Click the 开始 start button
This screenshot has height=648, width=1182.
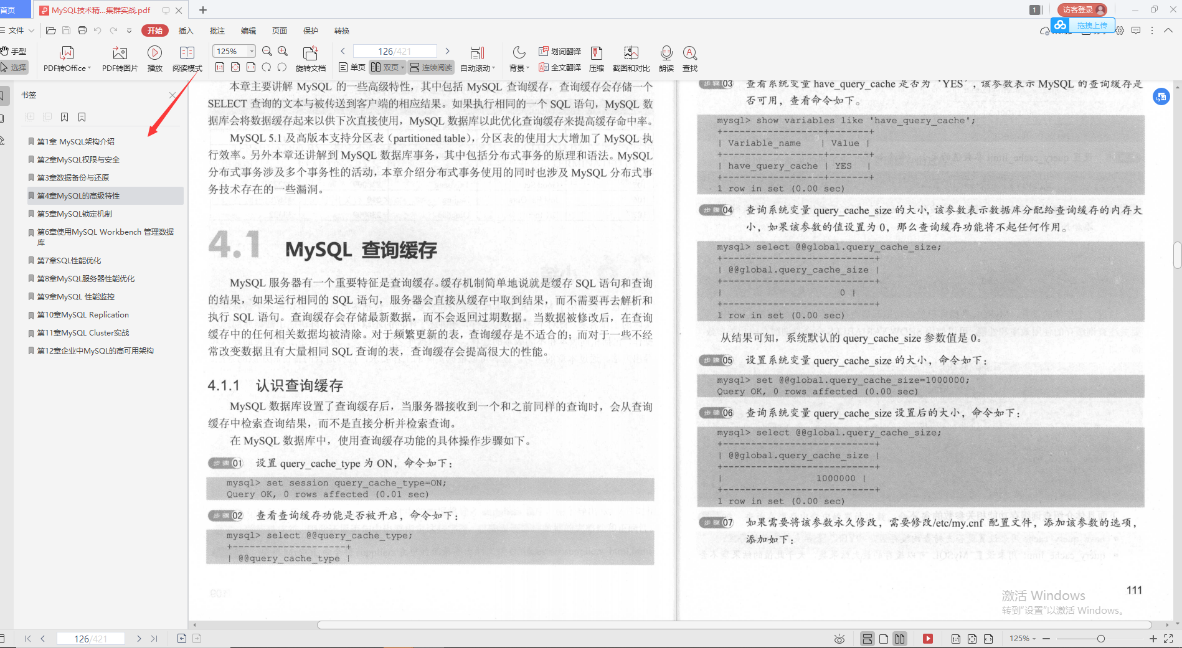coord(154,30)
